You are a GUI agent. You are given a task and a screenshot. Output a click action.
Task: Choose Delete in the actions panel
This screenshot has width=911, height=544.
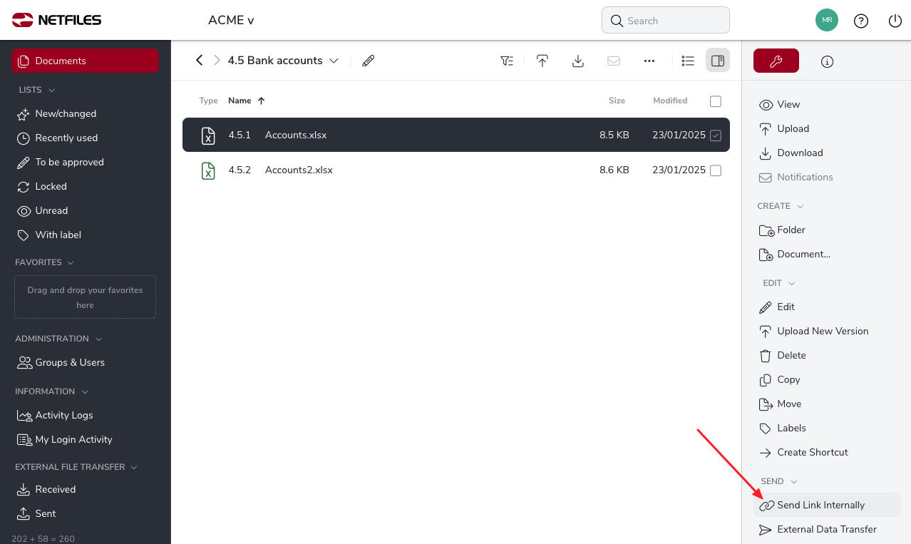782,355
